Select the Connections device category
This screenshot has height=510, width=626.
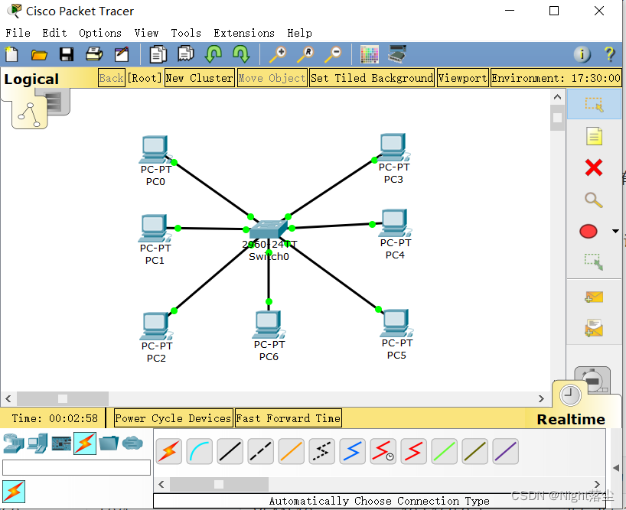tap(85, 443)
